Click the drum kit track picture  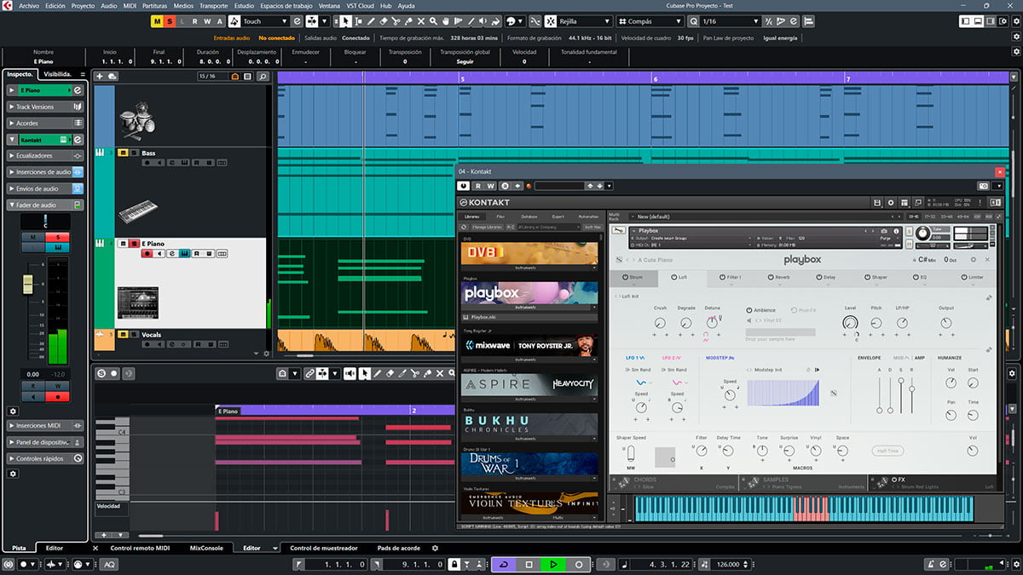(136, 122)
